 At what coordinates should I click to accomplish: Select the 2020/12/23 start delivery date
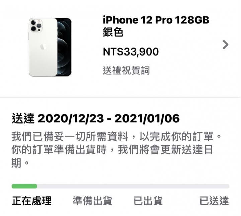pyautogui.click(x=71, y=119)
